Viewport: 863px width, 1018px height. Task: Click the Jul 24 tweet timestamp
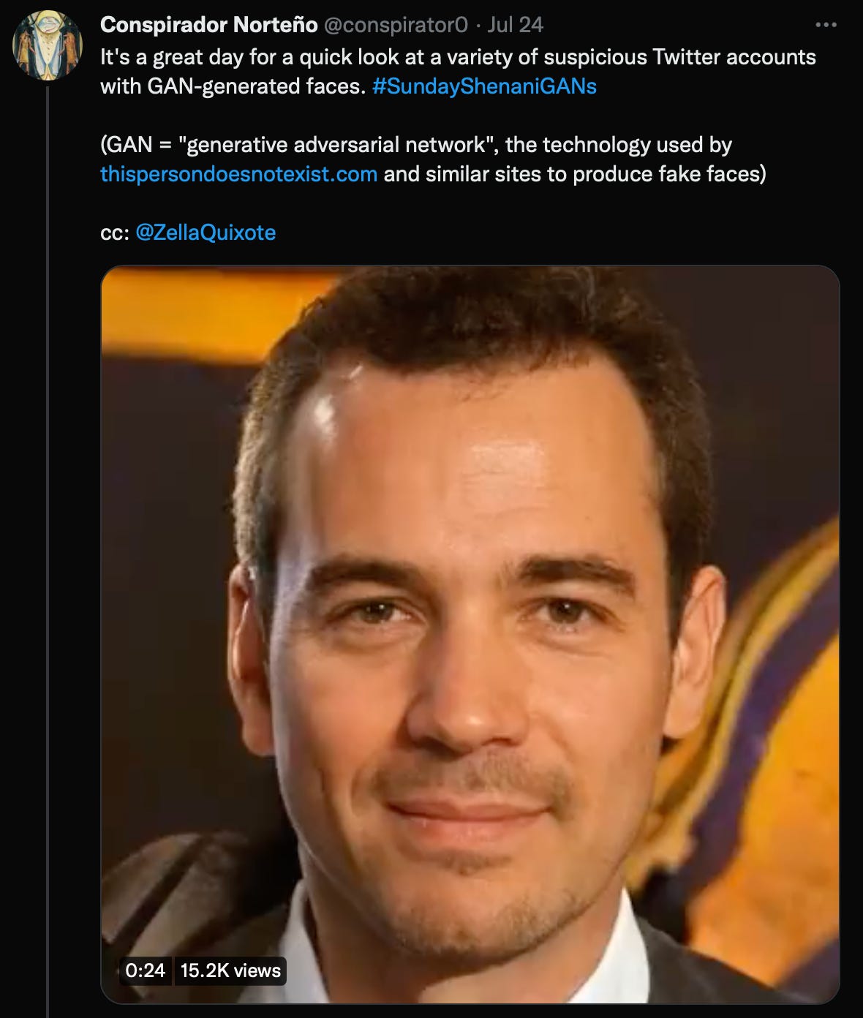point(516,25)
